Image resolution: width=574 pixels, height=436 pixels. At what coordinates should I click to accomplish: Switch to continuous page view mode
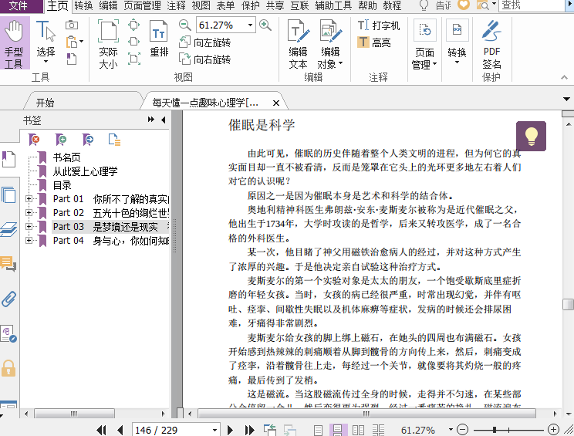(338, 430)
